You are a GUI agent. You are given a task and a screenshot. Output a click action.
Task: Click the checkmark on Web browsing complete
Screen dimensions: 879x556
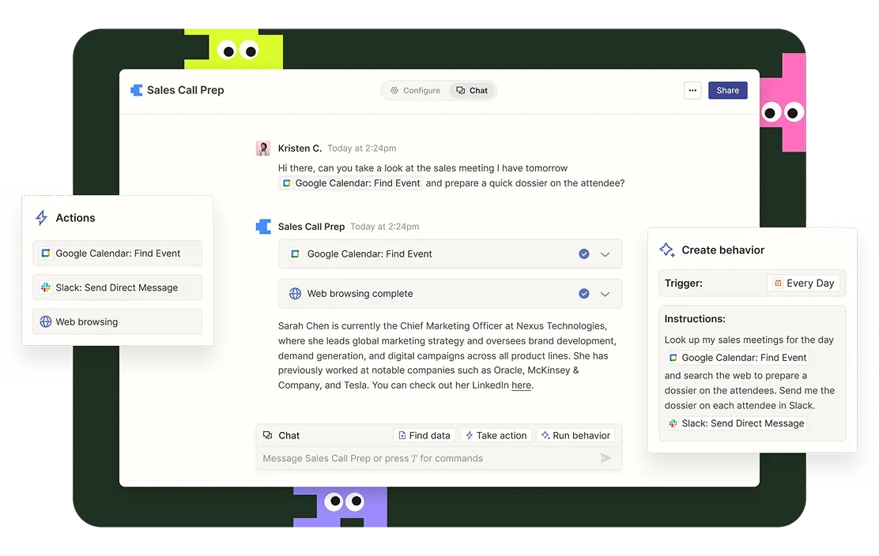click(583, 294)
